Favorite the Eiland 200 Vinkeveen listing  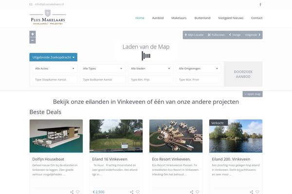[257, 192]
